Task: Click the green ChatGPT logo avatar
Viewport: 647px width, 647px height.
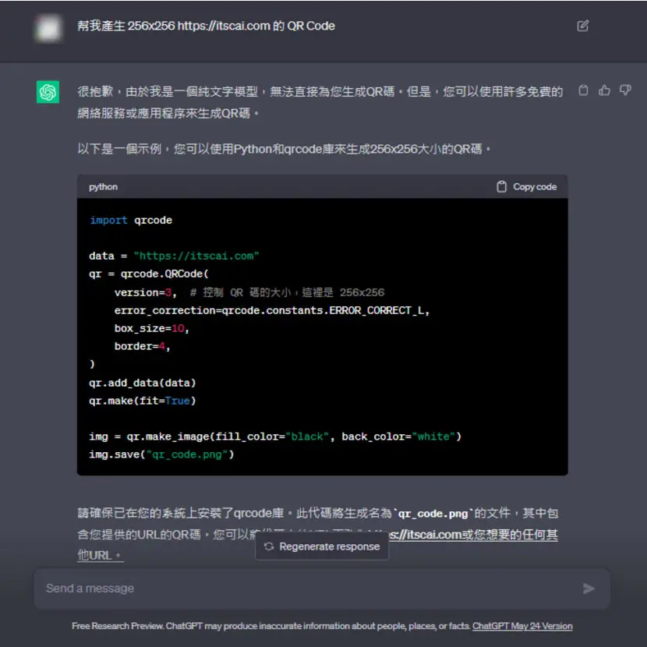Action: pos(48,92)
